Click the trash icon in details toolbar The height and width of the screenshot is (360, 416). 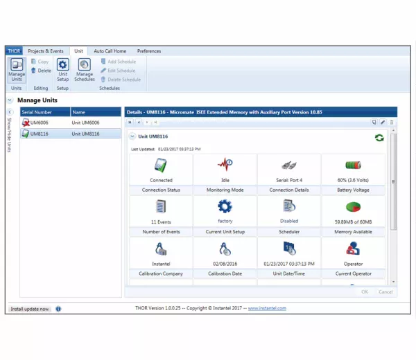[x=391, y=122]
